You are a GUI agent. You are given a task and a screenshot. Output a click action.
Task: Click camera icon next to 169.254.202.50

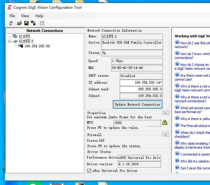pos(21,46)
